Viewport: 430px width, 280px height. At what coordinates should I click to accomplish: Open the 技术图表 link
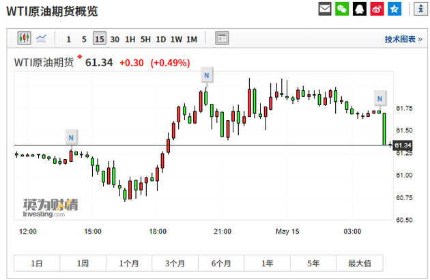click(x=403, y=39)
